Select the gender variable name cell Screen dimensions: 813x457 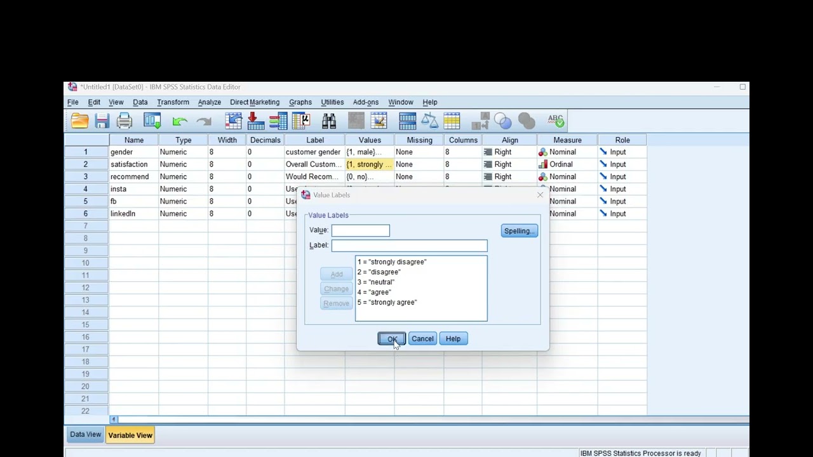coord(134,152)
